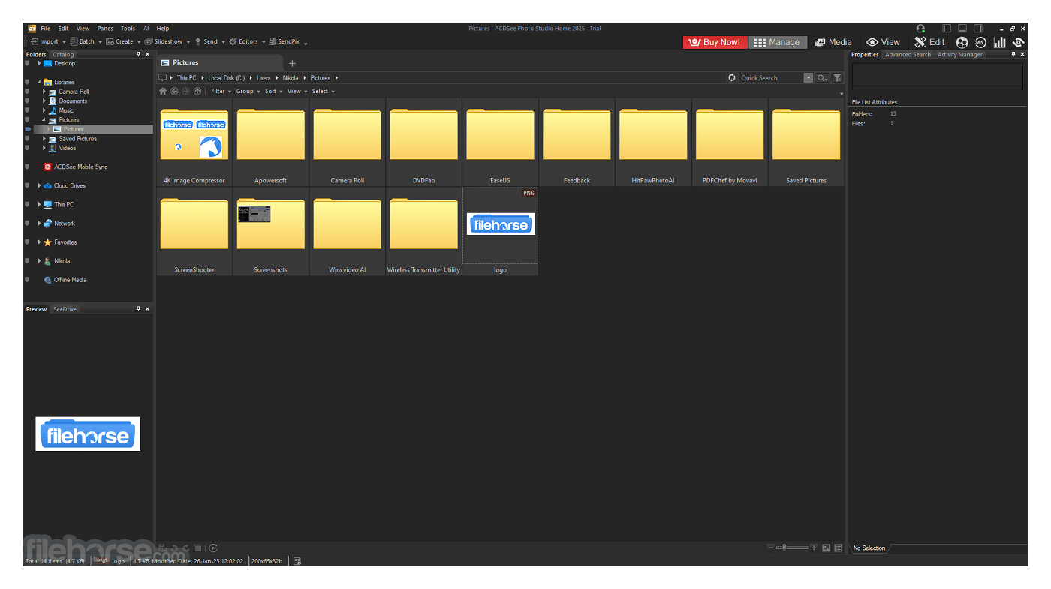Open the Sort dropdown
This screenshot has width=1051, height=589.
click(274, 92)
